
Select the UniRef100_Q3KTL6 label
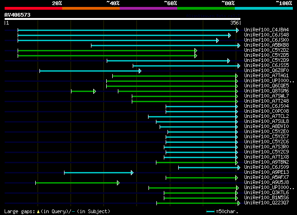[266, 193]
